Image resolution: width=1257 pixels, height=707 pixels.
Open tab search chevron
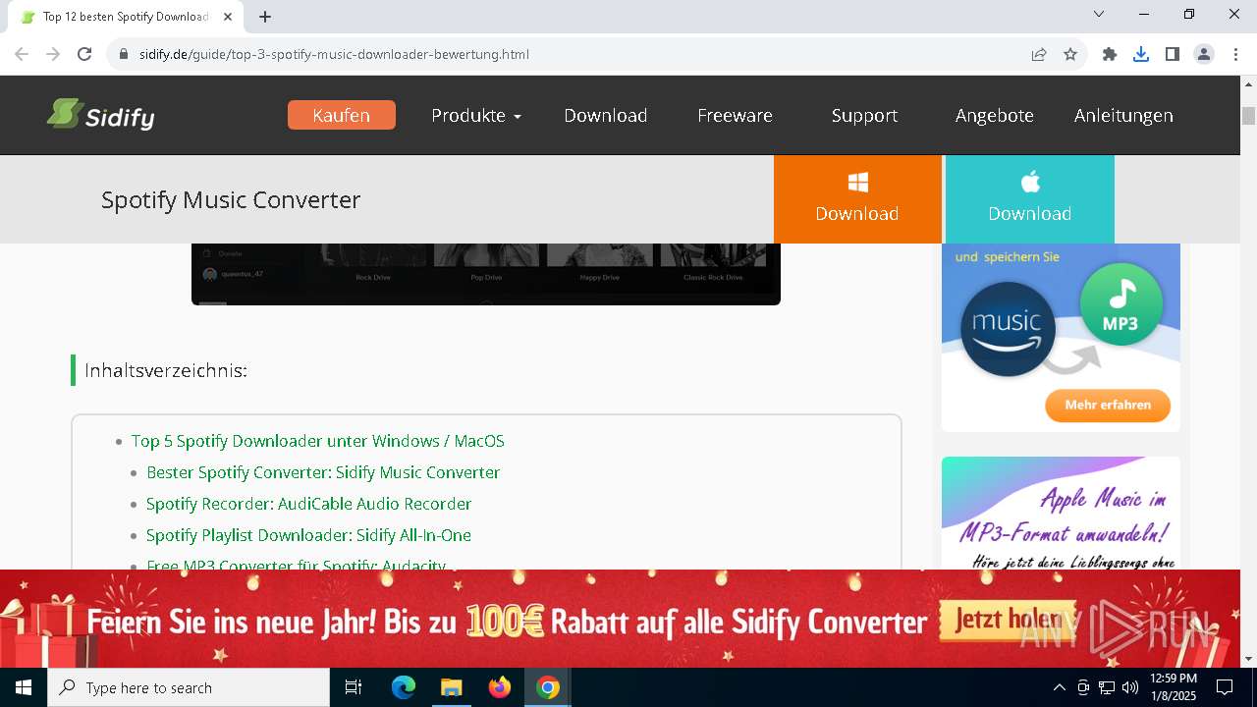1099,14
